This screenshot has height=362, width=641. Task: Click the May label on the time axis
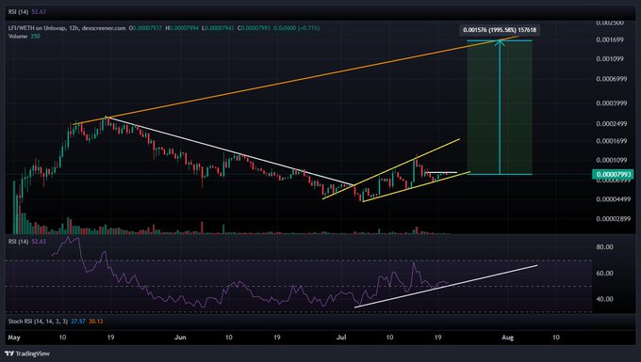[x=14, y=338]
